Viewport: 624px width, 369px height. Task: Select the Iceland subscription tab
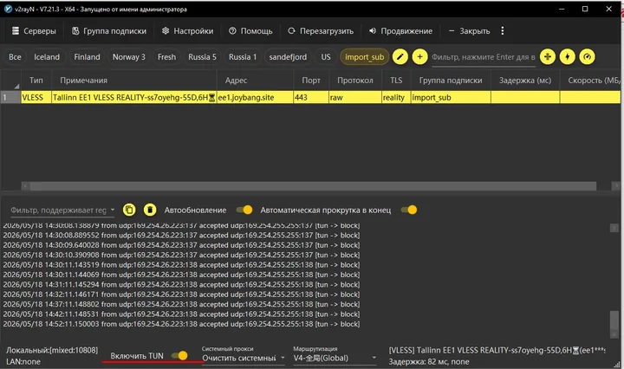tap(47, 57)
